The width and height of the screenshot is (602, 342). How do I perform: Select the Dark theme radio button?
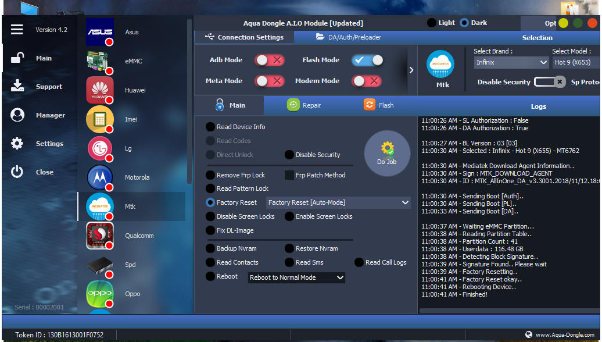[464, 23]
